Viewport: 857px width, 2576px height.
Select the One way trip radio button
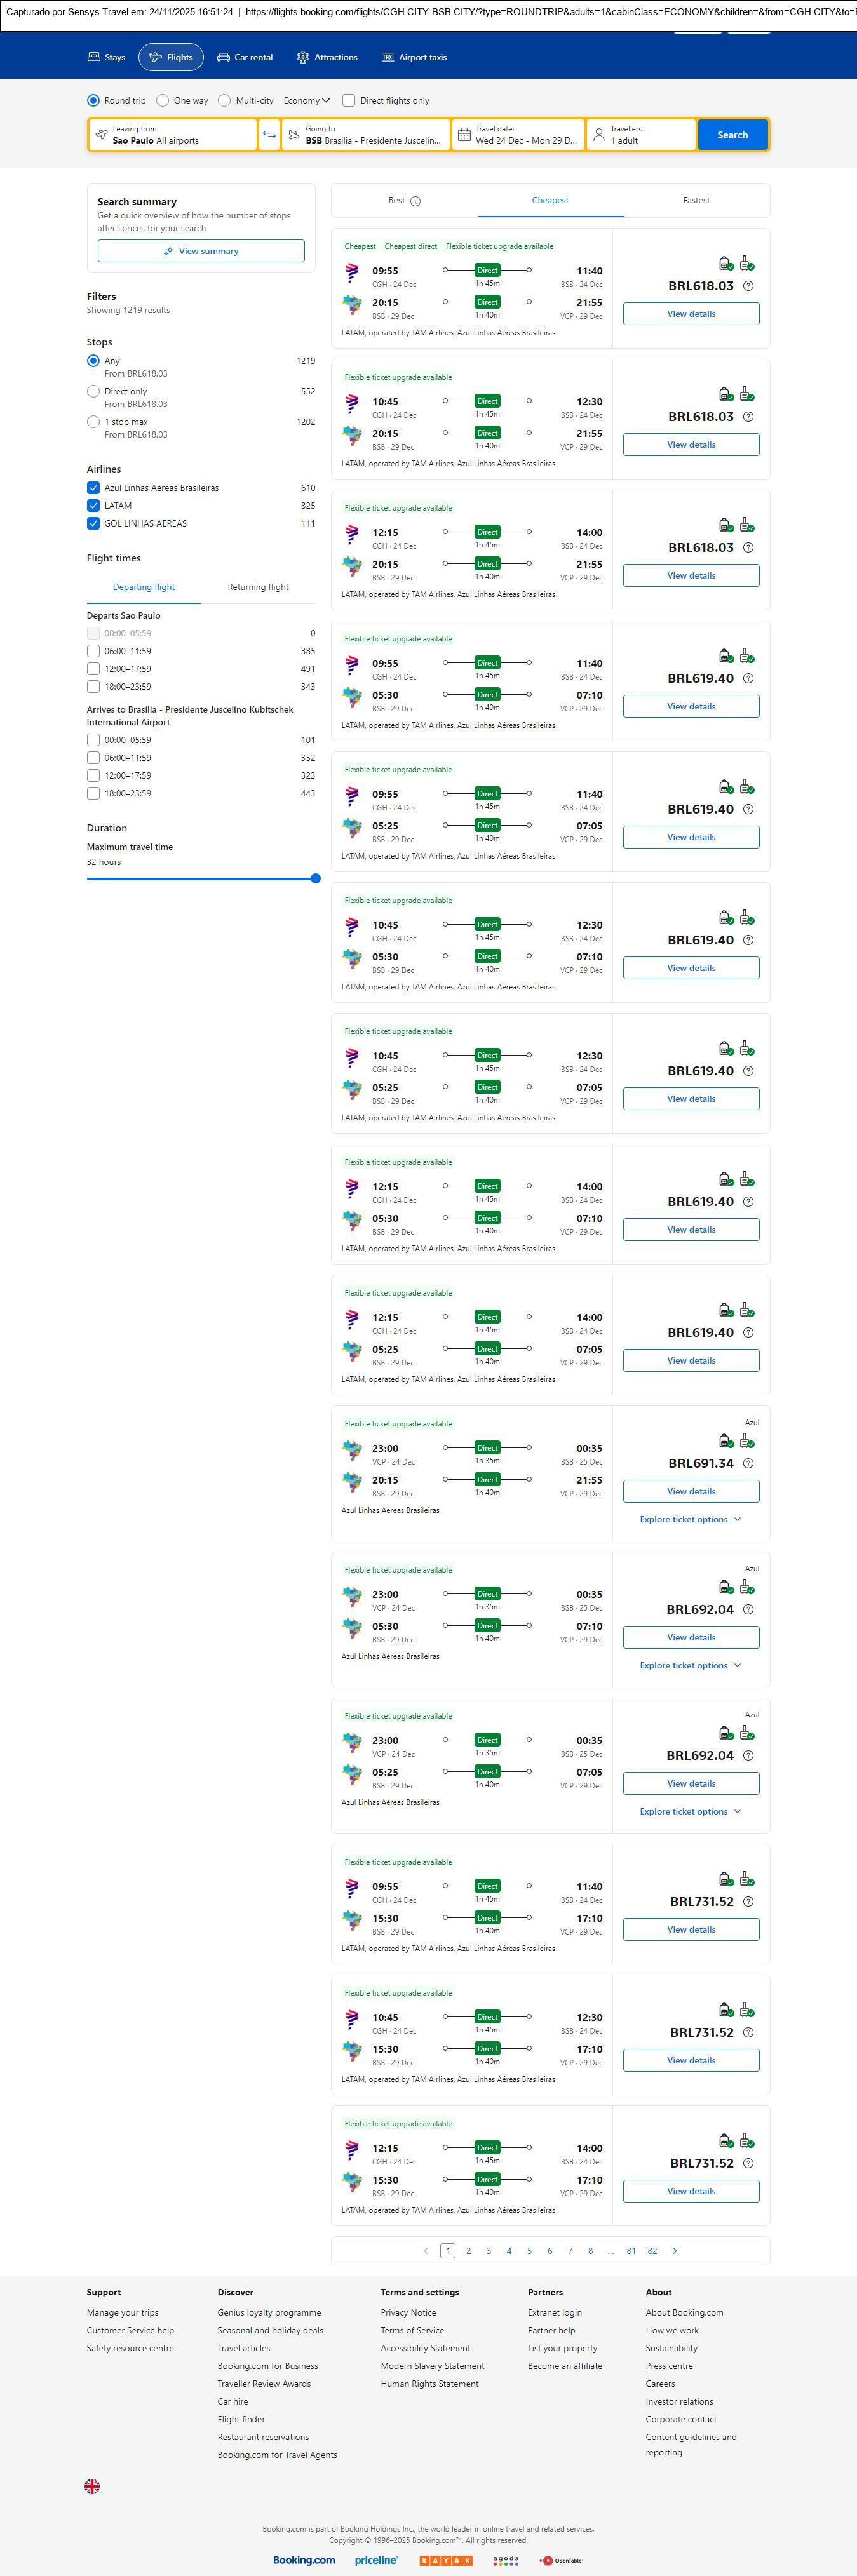(x=163, y=101)
